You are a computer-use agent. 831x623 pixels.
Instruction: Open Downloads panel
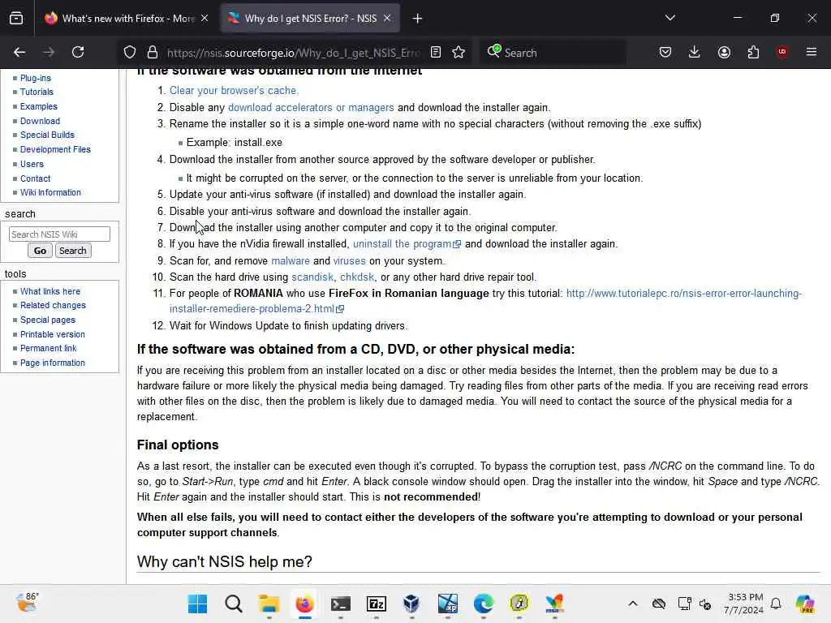[695, 52]
